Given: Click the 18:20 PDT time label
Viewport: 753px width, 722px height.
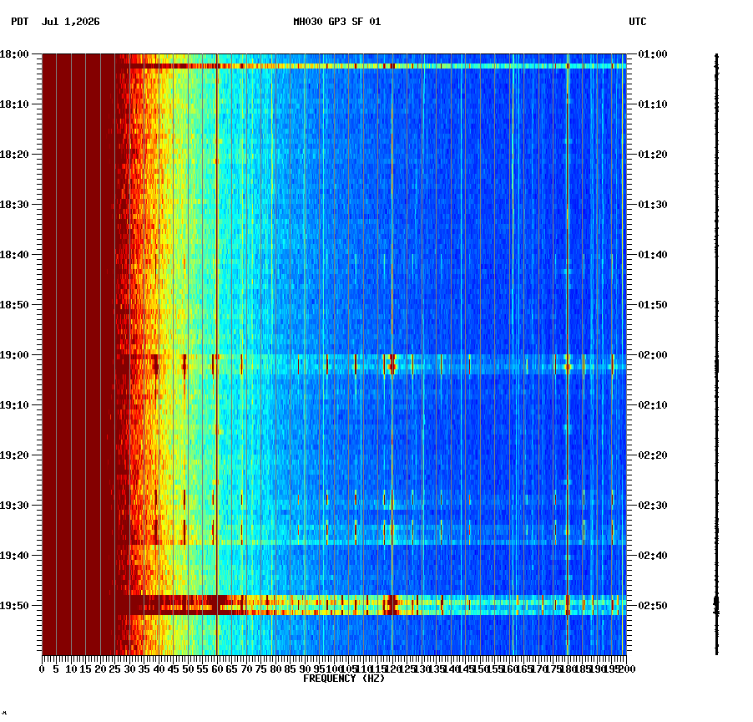Looking at the screenshot, I should [14, 155].
